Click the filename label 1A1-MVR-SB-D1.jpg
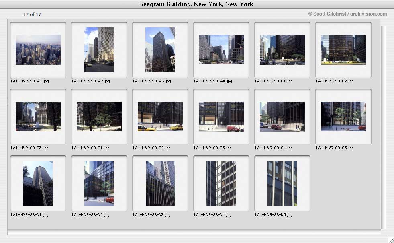Screen dimensions: 394x243 (x=29, y=214)
